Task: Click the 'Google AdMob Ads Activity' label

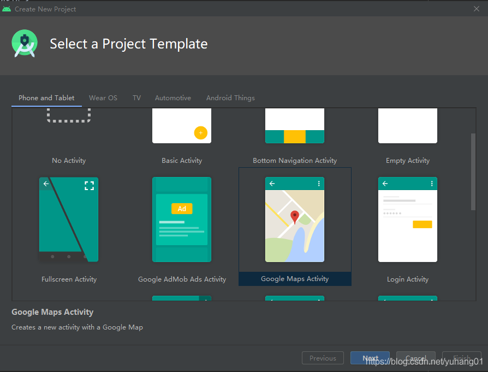Action: 182,279
